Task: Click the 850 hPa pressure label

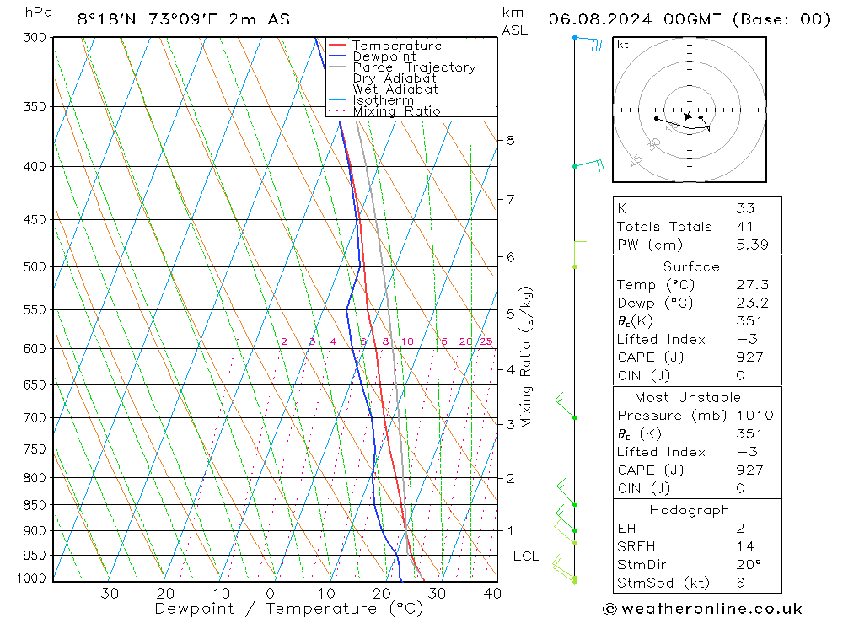Action: [x=35, y=505]
